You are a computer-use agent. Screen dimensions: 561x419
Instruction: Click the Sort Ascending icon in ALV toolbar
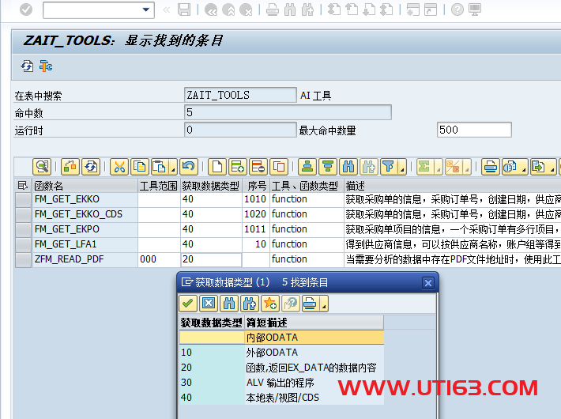307,167
